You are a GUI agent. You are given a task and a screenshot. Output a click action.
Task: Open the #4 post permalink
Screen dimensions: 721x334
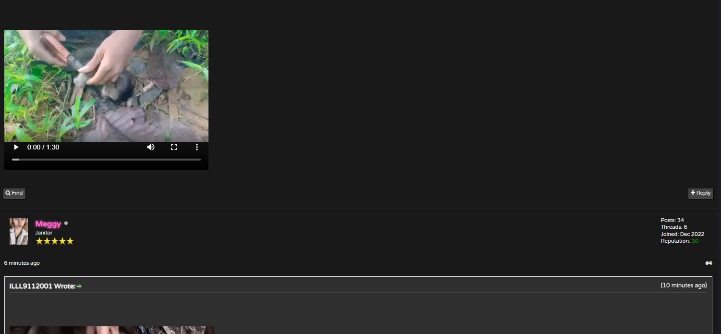click(x=709, y=263)
